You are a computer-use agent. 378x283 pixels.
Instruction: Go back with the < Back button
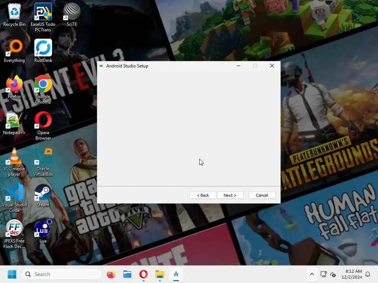203,195
